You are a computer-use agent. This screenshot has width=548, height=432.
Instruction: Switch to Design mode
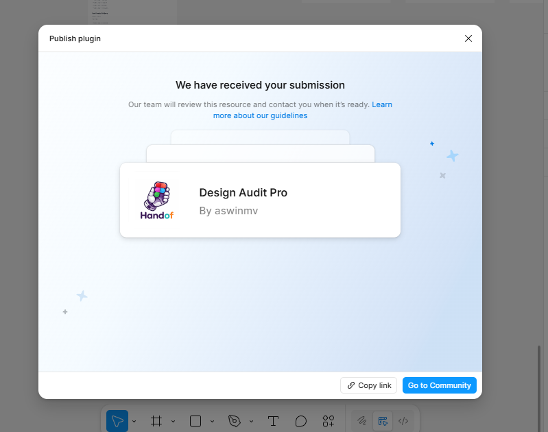(383, 421)
